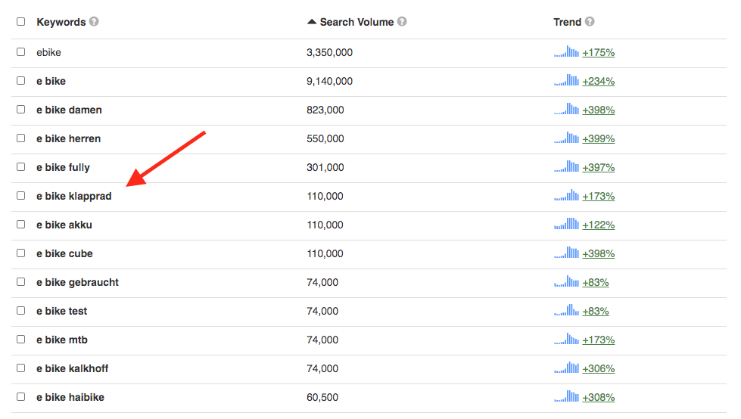Open the +399% trend link for e bike herren
Image resolution: width=741 pixels, height=419 pixels.
(598, 139)
